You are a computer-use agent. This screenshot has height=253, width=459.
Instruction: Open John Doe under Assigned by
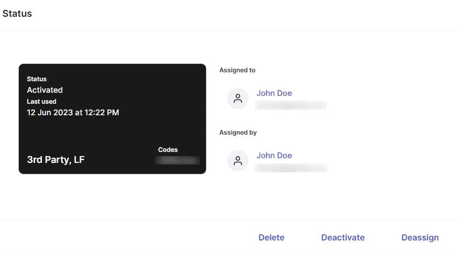274,156
